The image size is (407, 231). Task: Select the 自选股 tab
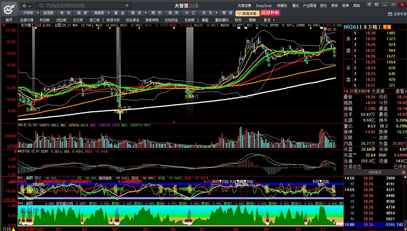(x=48, y=13)
